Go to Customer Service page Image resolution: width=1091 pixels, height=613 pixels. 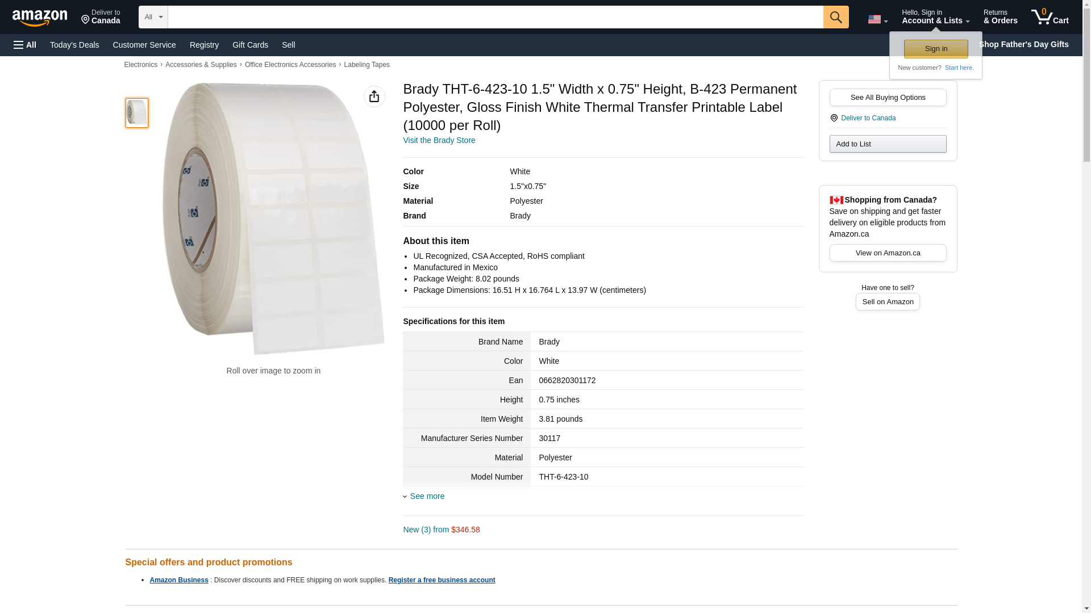point(144,45)
